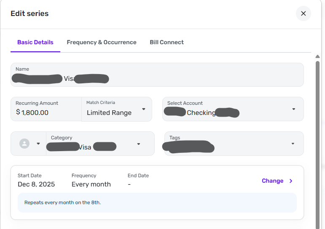This screenshot has width=325, height=229.
Task: Edit the Recurring Amount field
Action: (46, 112)
